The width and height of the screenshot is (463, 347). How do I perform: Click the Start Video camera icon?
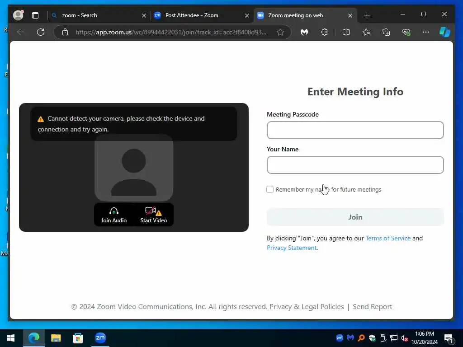[151, 211]
